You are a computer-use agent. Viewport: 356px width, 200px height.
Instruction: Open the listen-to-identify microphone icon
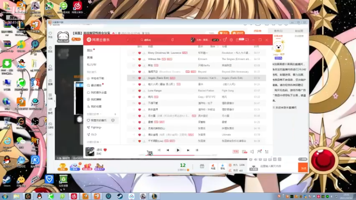(x=173, y=40)
